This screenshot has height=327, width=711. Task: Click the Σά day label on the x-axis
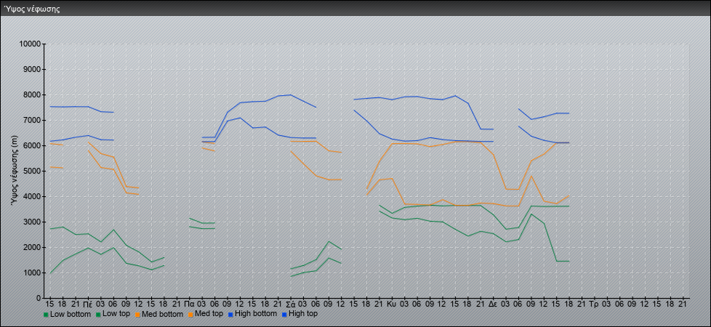290,304
